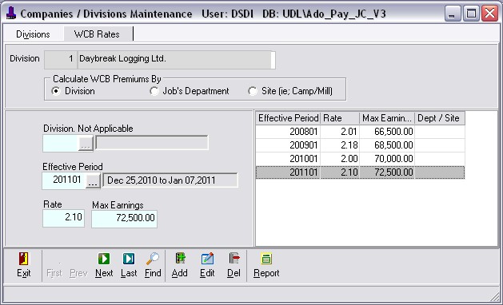Select Job's Department radio option
503x305 pixels.
(x=154, y=91)
